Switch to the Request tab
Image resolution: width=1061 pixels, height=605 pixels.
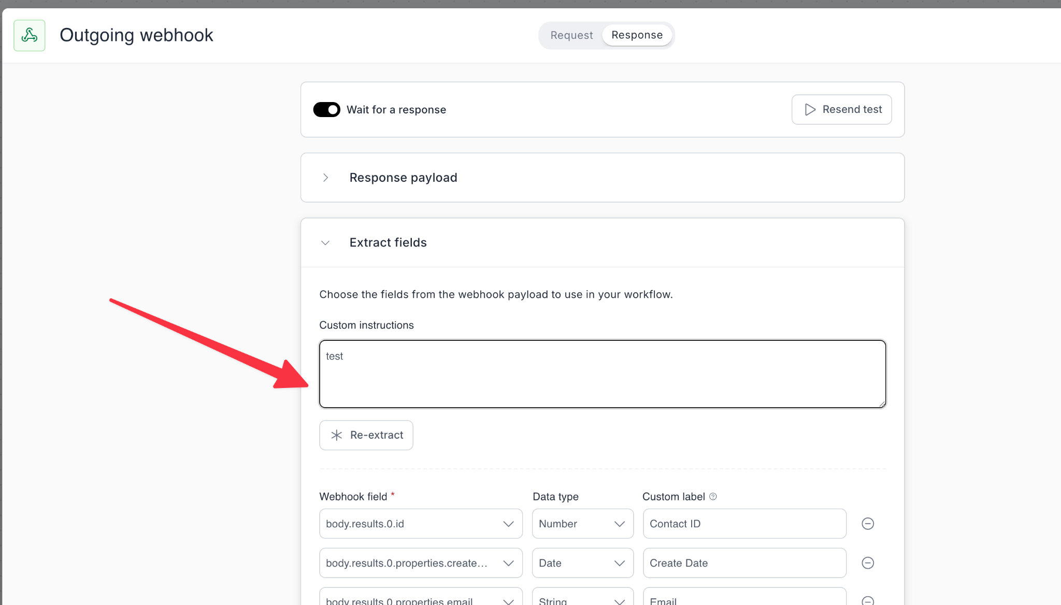point(571,35)
